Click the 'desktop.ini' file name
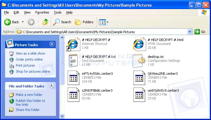The image size is (211, 120). pyautogui.click(x=155, y=57)
